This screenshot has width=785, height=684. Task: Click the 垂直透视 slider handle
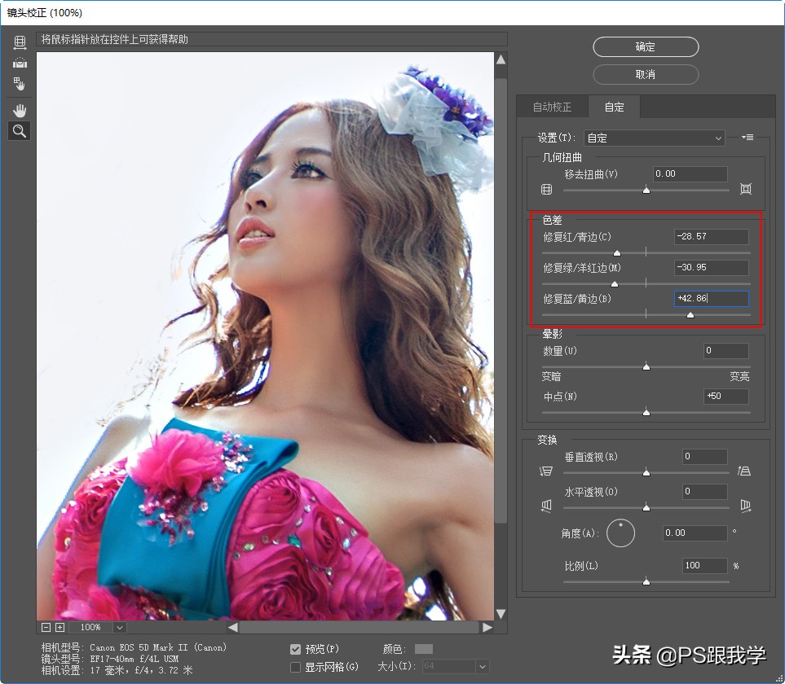pos(646,472)
